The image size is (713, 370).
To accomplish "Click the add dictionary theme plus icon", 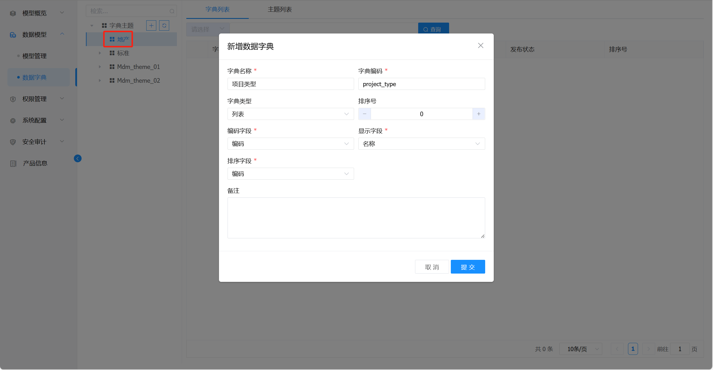I will [x=151, y=25].
